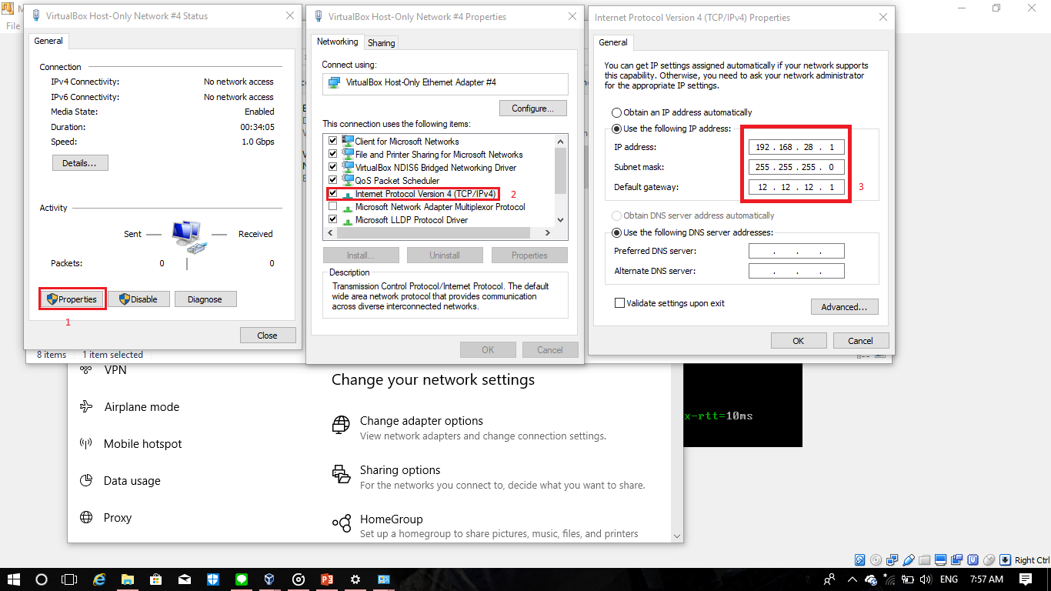Click Preferred DNS server field

coord(797,251)
